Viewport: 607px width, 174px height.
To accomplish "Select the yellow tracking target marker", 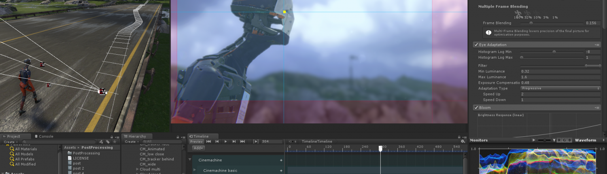I will click(x=284, y=12).
